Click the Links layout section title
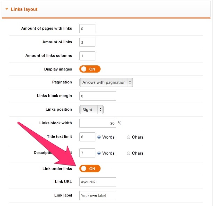Screen dimensions: 213x206 coord(24,9)
